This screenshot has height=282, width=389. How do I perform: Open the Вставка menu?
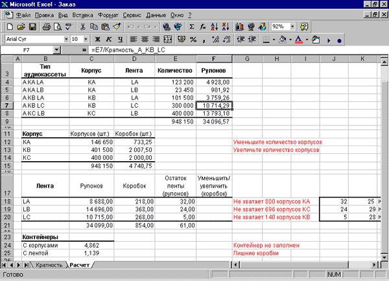pos(82,15)
